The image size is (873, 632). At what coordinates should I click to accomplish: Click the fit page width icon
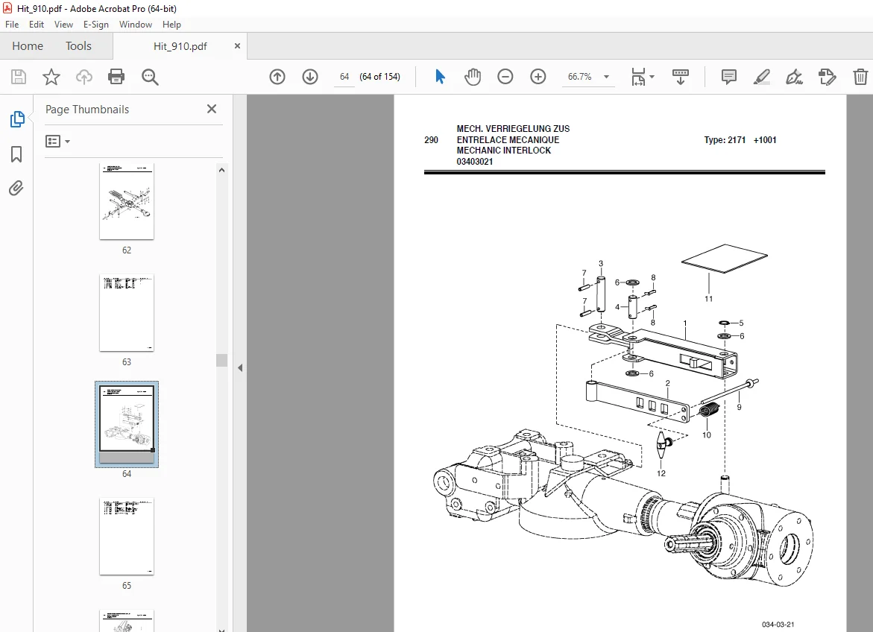pyautogui.click(x=639, y=77)
